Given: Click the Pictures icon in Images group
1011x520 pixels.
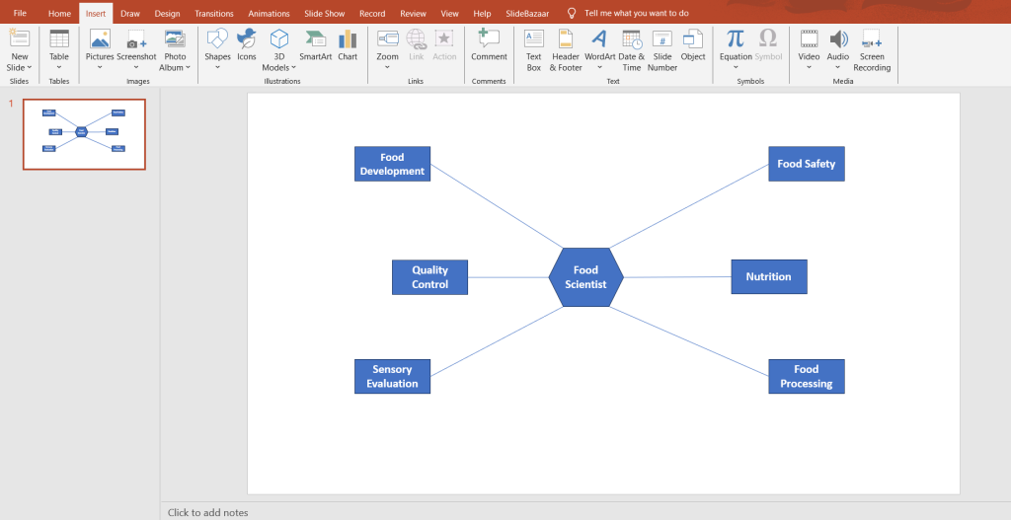Looking at the screenshot, I should pyautogui.click(x=100, y=39).
